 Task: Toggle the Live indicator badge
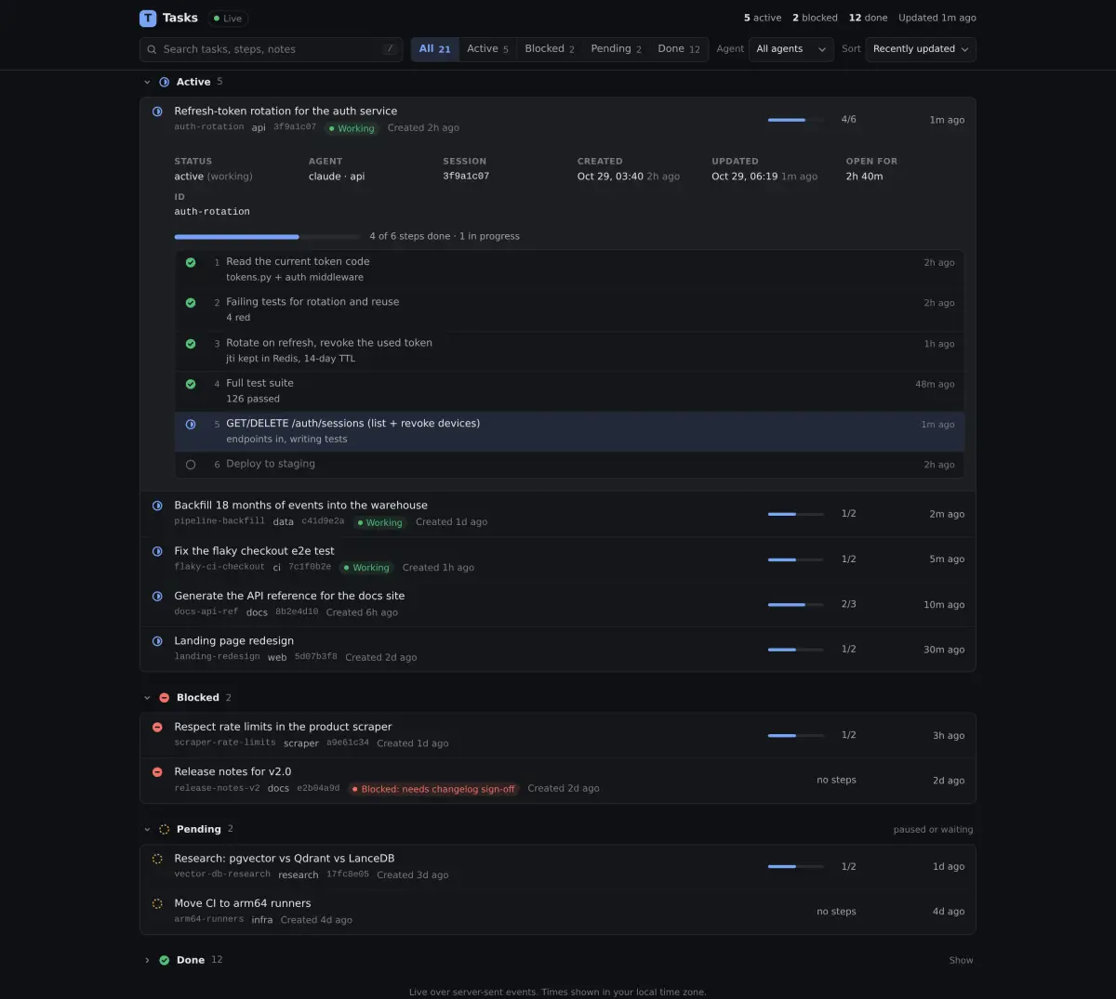(x=228, y=19)
